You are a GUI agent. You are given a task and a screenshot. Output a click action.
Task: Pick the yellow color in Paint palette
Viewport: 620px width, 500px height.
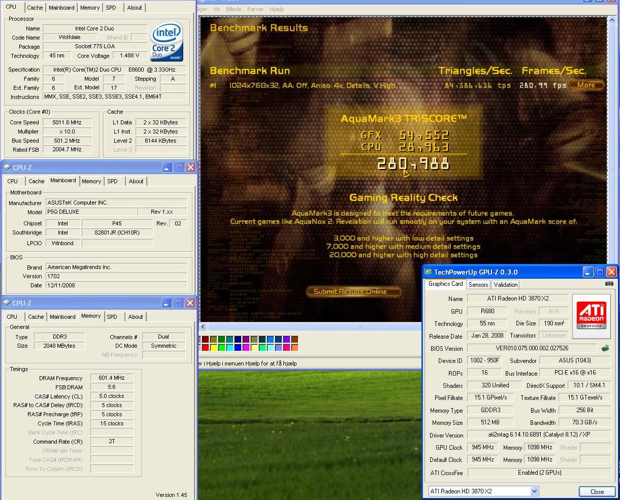tap(213, 348)
